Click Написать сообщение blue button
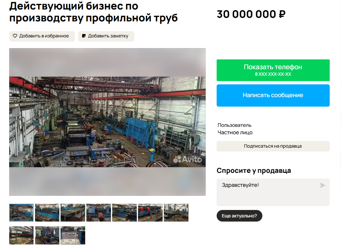 coord(273,95)
